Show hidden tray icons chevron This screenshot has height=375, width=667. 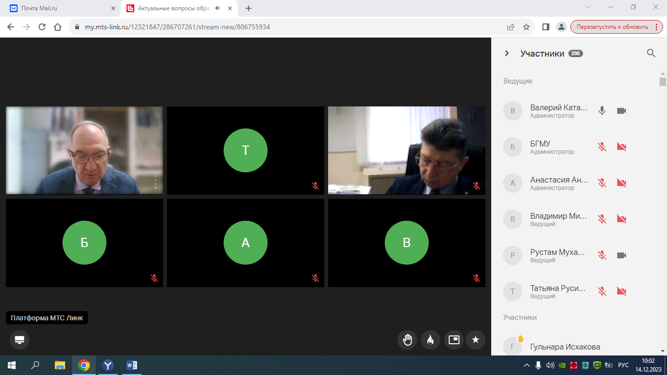click(x=527, y=365)
